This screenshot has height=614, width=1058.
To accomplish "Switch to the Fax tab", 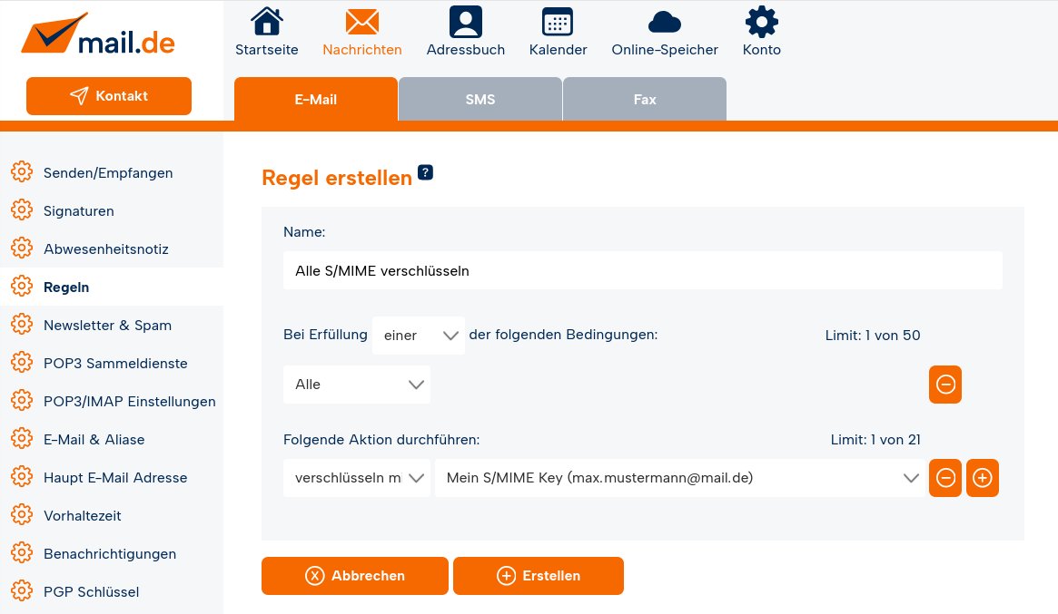I will [x=644, y=100].
